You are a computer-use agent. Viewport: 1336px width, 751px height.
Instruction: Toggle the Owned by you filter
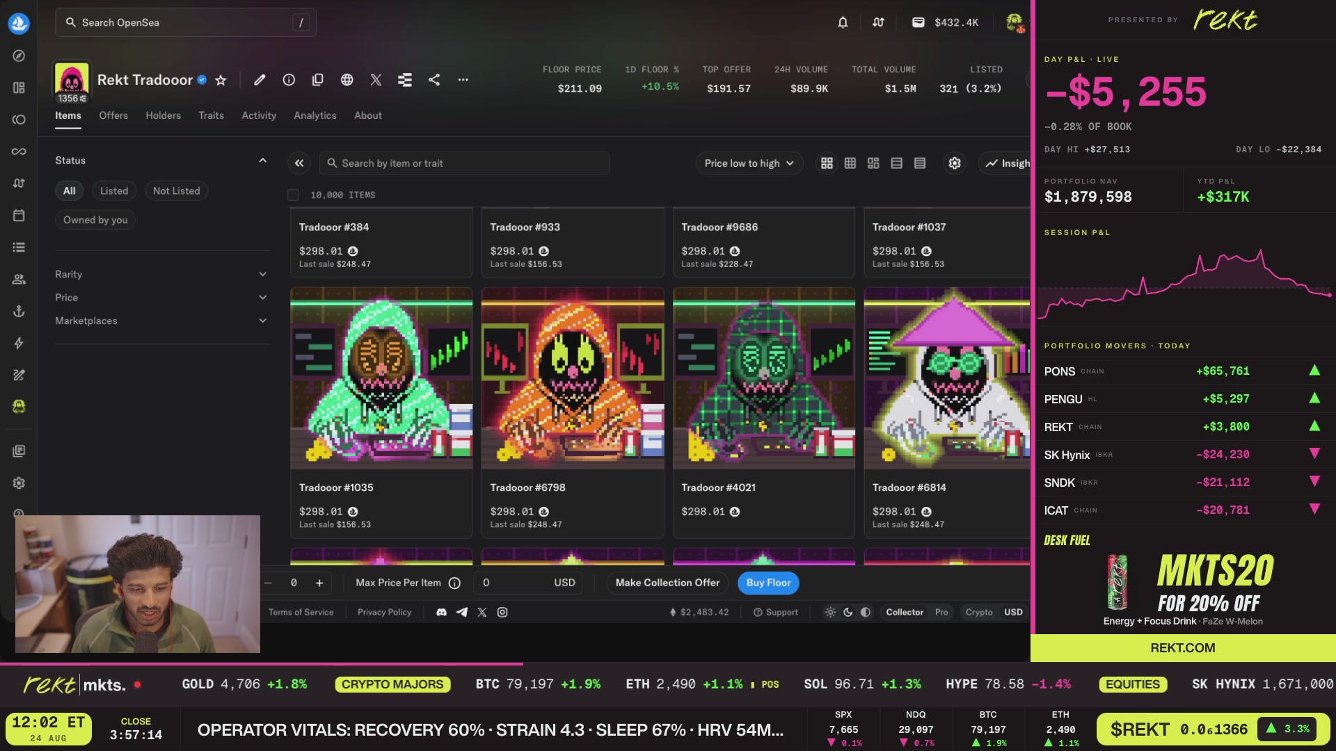tap(95, 220)
